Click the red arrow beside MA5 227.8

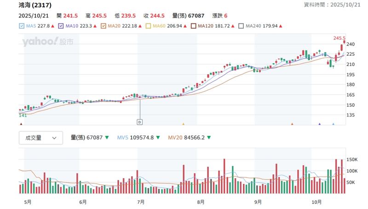tap(53, 26)
